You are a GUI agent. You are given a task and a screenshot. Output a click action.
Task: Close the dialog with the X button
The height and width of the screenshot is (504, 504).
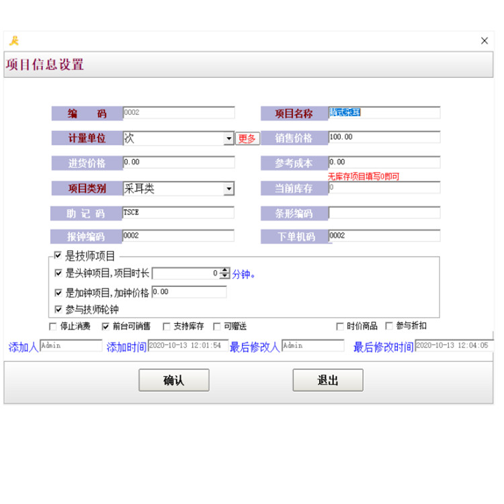pos(485,41)
